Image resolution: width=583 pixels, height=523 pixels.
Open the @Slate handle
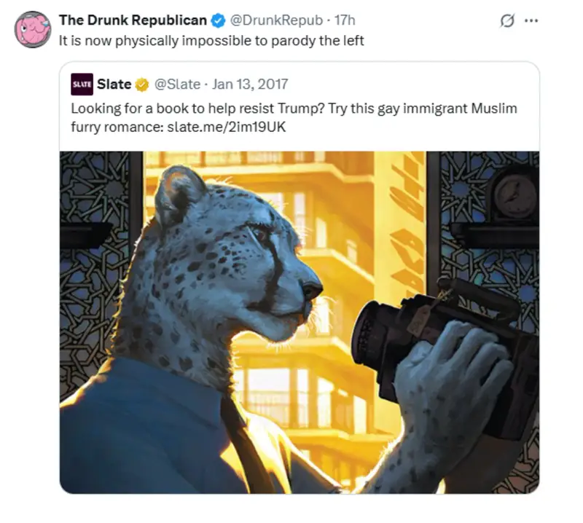[x=177, y=84]
